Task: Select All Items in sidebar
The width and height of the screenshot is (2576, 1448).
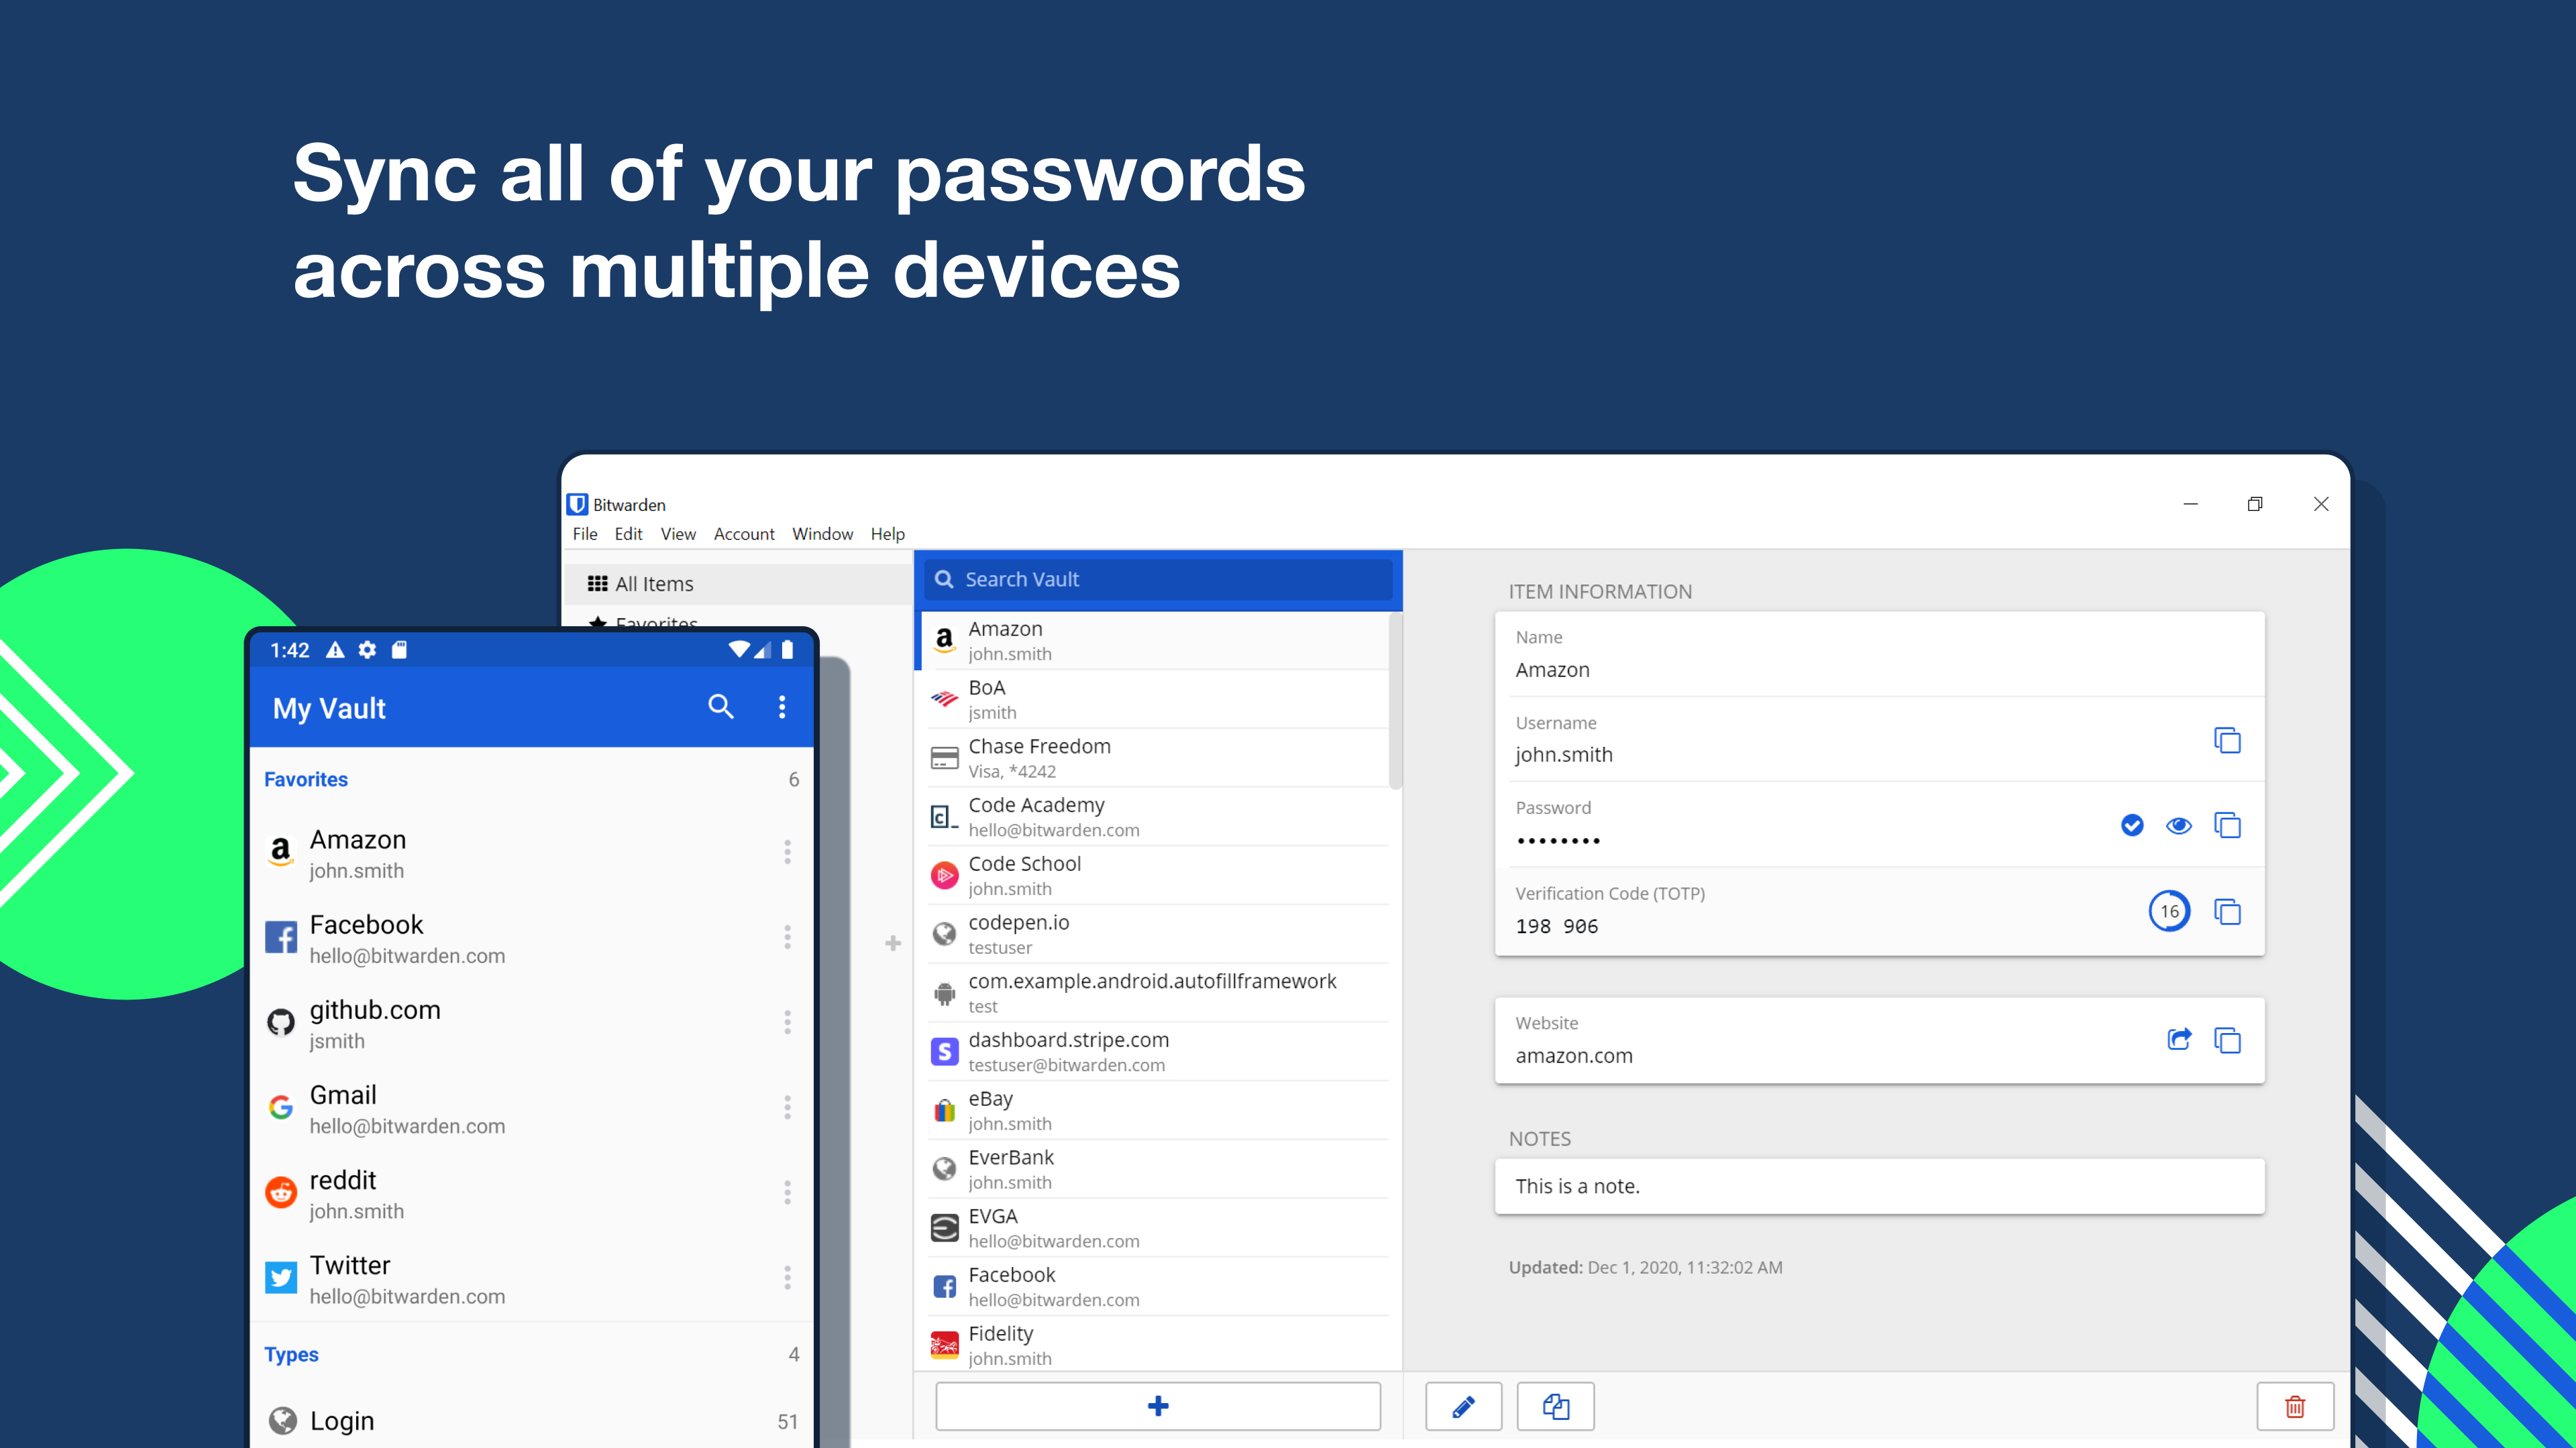Action: click(654, 584)
